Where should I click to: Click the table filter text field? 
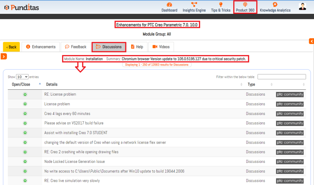281,77
